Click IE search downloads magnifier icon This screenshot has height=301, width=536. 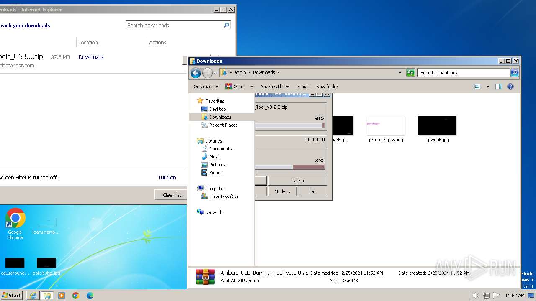(226, 25)
